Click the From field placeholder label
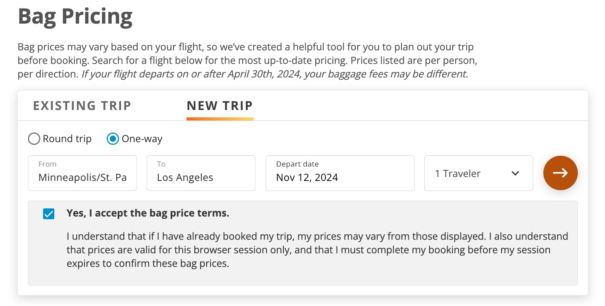This screenshot has height=306, width=605. click(47, 164)
